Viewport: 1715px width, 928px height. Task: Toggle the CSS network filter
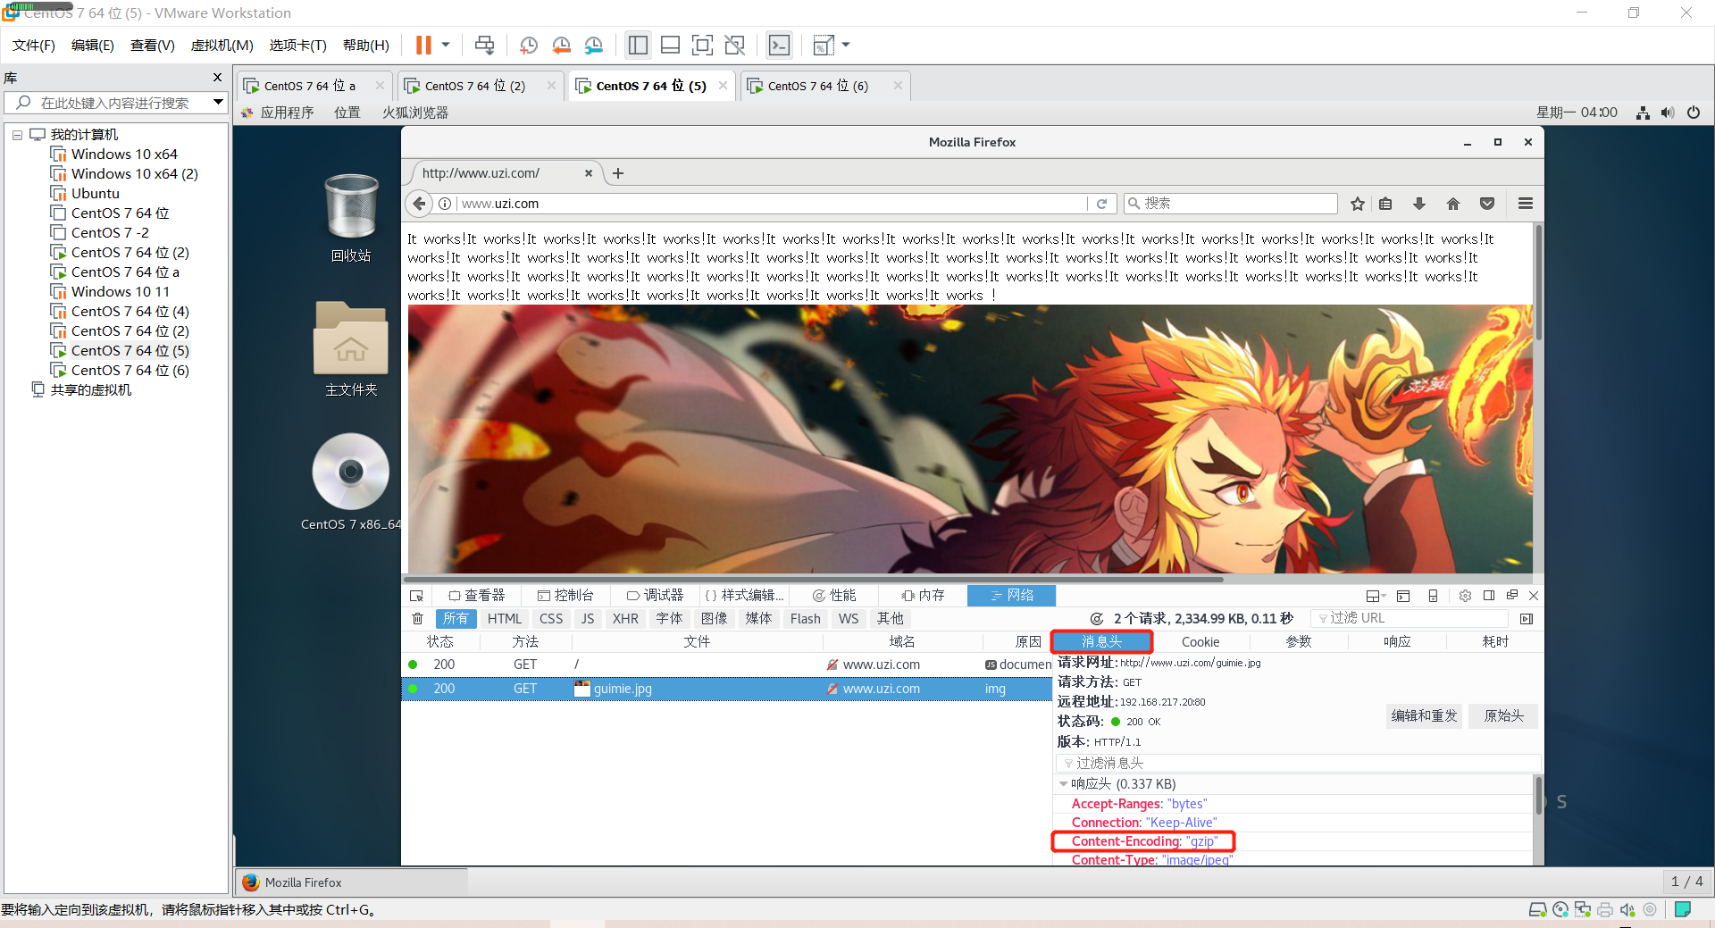[x=551, y=619]
